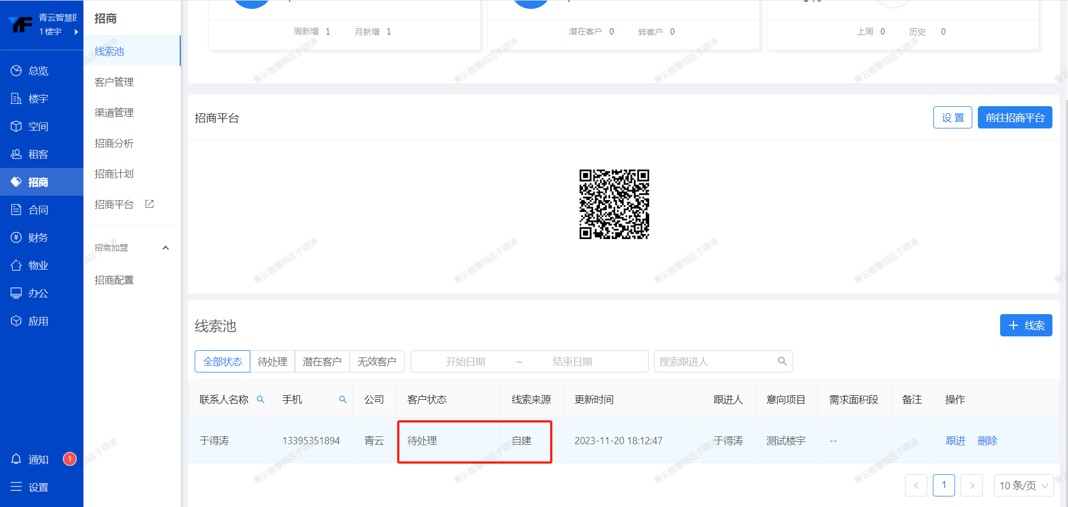
Task: Click the 前往招商平台 button
Action: 1015,117
